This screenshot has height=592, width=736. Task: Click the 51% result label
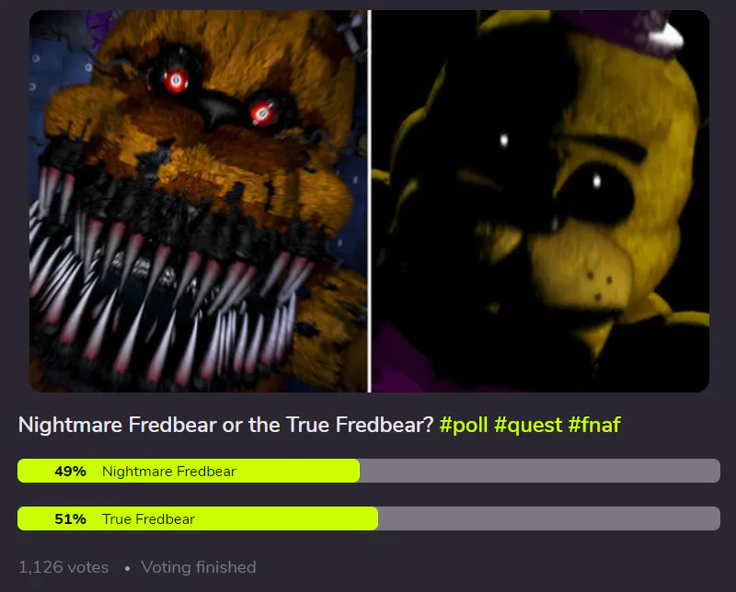tap(71, 518)
